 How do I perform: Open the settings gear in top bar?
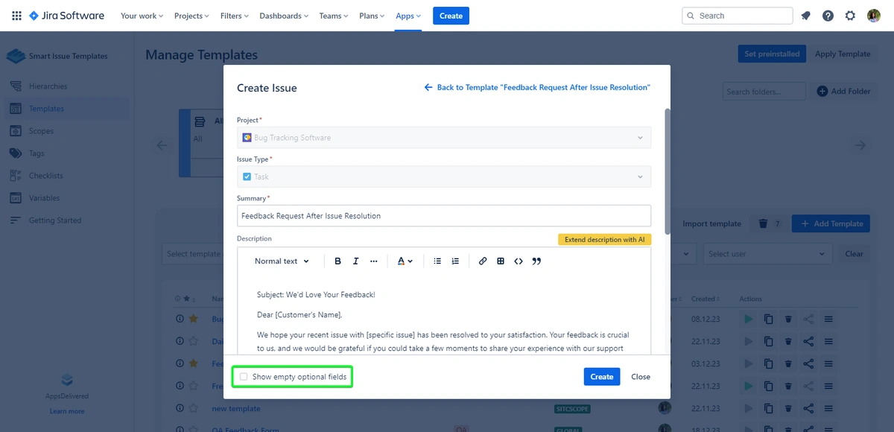[x=850, y=16]
